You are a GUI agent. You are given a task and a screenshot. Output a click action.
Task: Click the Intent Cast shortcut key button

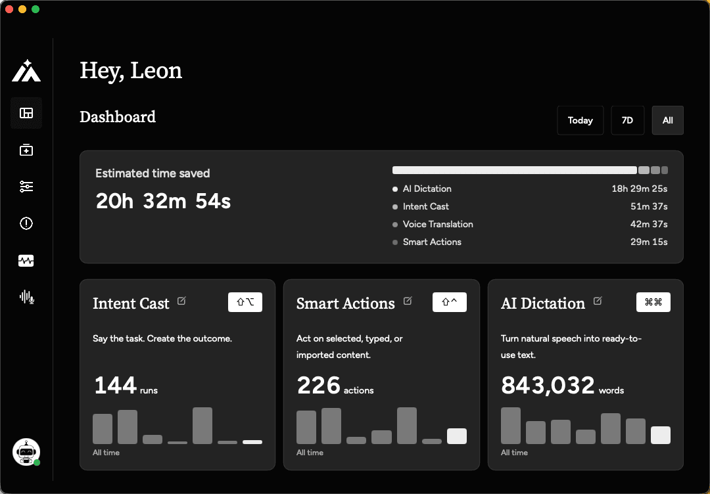[x=245, y=302]
